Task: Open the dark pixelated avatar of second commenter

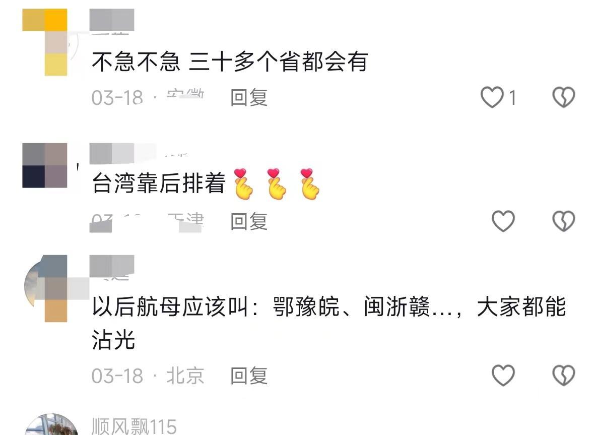Action: point(45,165)
